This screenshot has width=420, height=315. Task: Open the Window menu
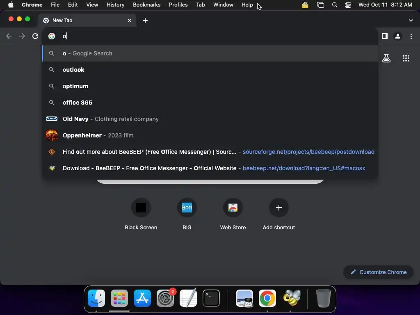(223, 5)
